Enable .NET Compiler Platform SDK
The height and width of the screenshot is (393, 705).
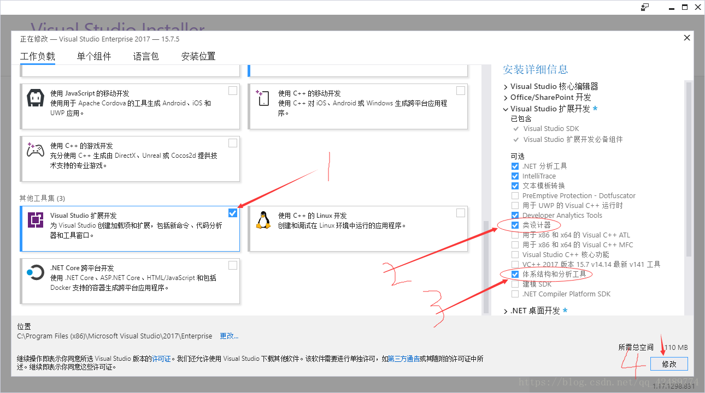click(x=515, y=294)
